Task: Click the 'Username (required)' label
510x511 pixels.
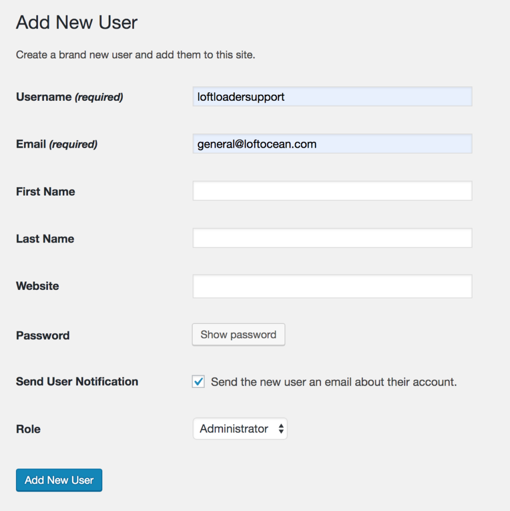Action: tap(69, 97)
